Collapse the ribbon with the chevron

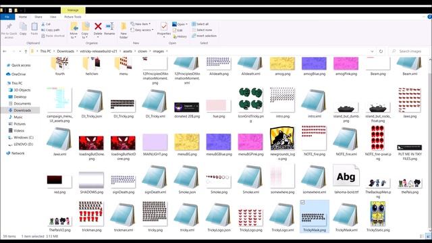(424, 17)
